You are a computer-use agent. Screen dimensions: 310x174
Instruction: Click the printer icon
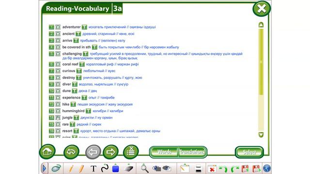(198, 169)
